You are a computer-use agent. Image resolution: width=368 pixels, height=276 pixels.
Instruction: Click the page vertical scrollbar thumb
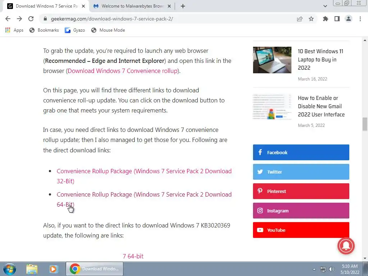(365, 124)
